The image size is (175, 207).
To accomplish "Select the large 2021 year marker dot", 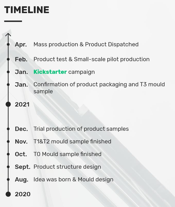I will tap(8, 104).
